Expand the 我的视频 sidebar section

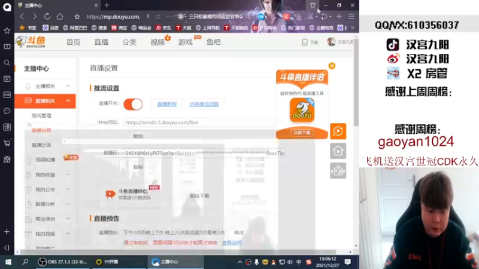[68, 234]
